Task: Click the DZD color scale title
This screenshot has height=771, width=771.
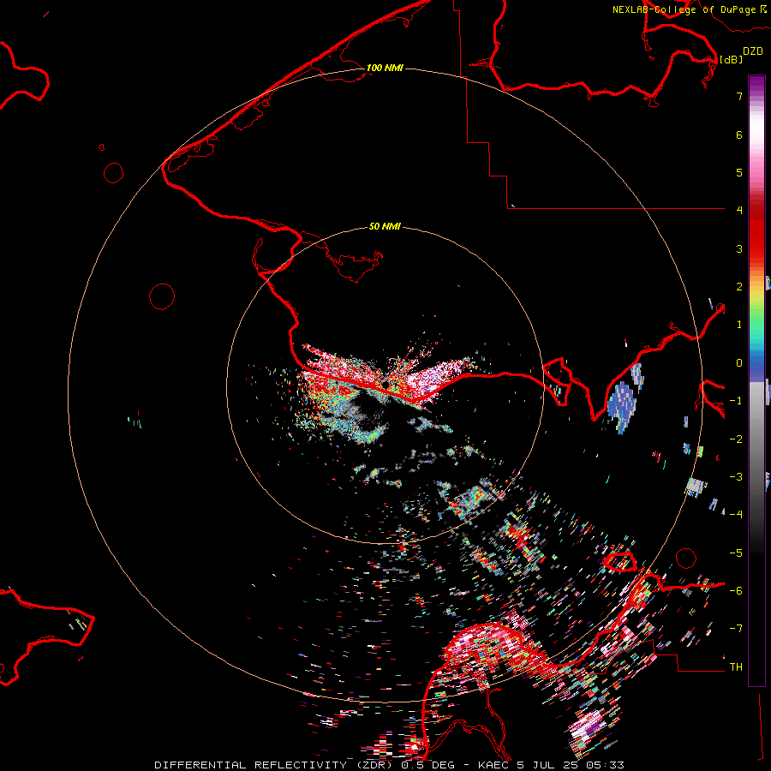Action: pyautogui.click(x=753, y=51)
